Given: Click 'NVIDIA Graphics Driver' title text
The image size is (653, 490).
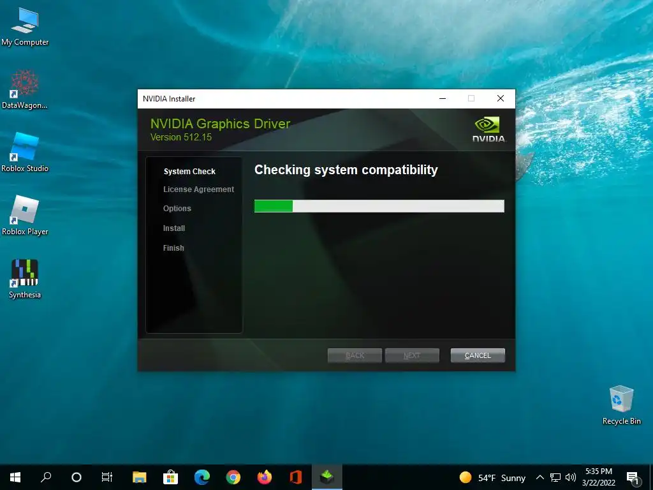Looking at the screenshot, I should (220, 124).
